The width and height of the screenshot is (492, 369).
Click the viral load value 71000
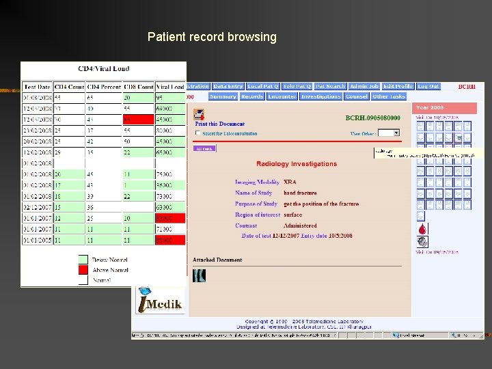pos(170,229)
